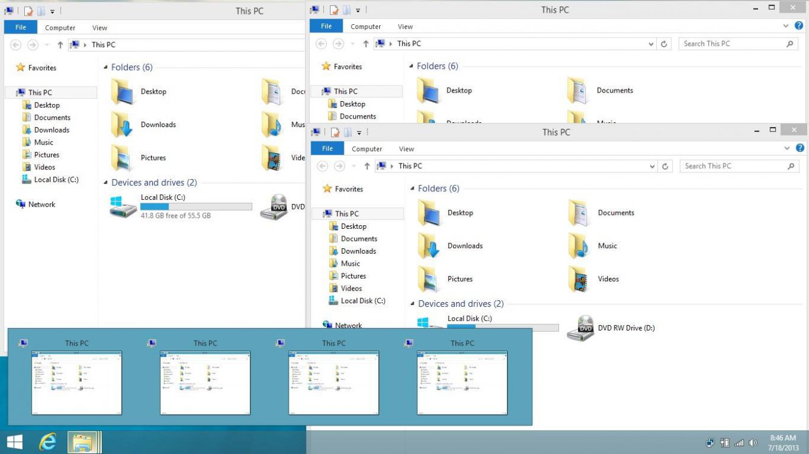
Task: Open the Documents folder in the front window
Action: (601, 213)
